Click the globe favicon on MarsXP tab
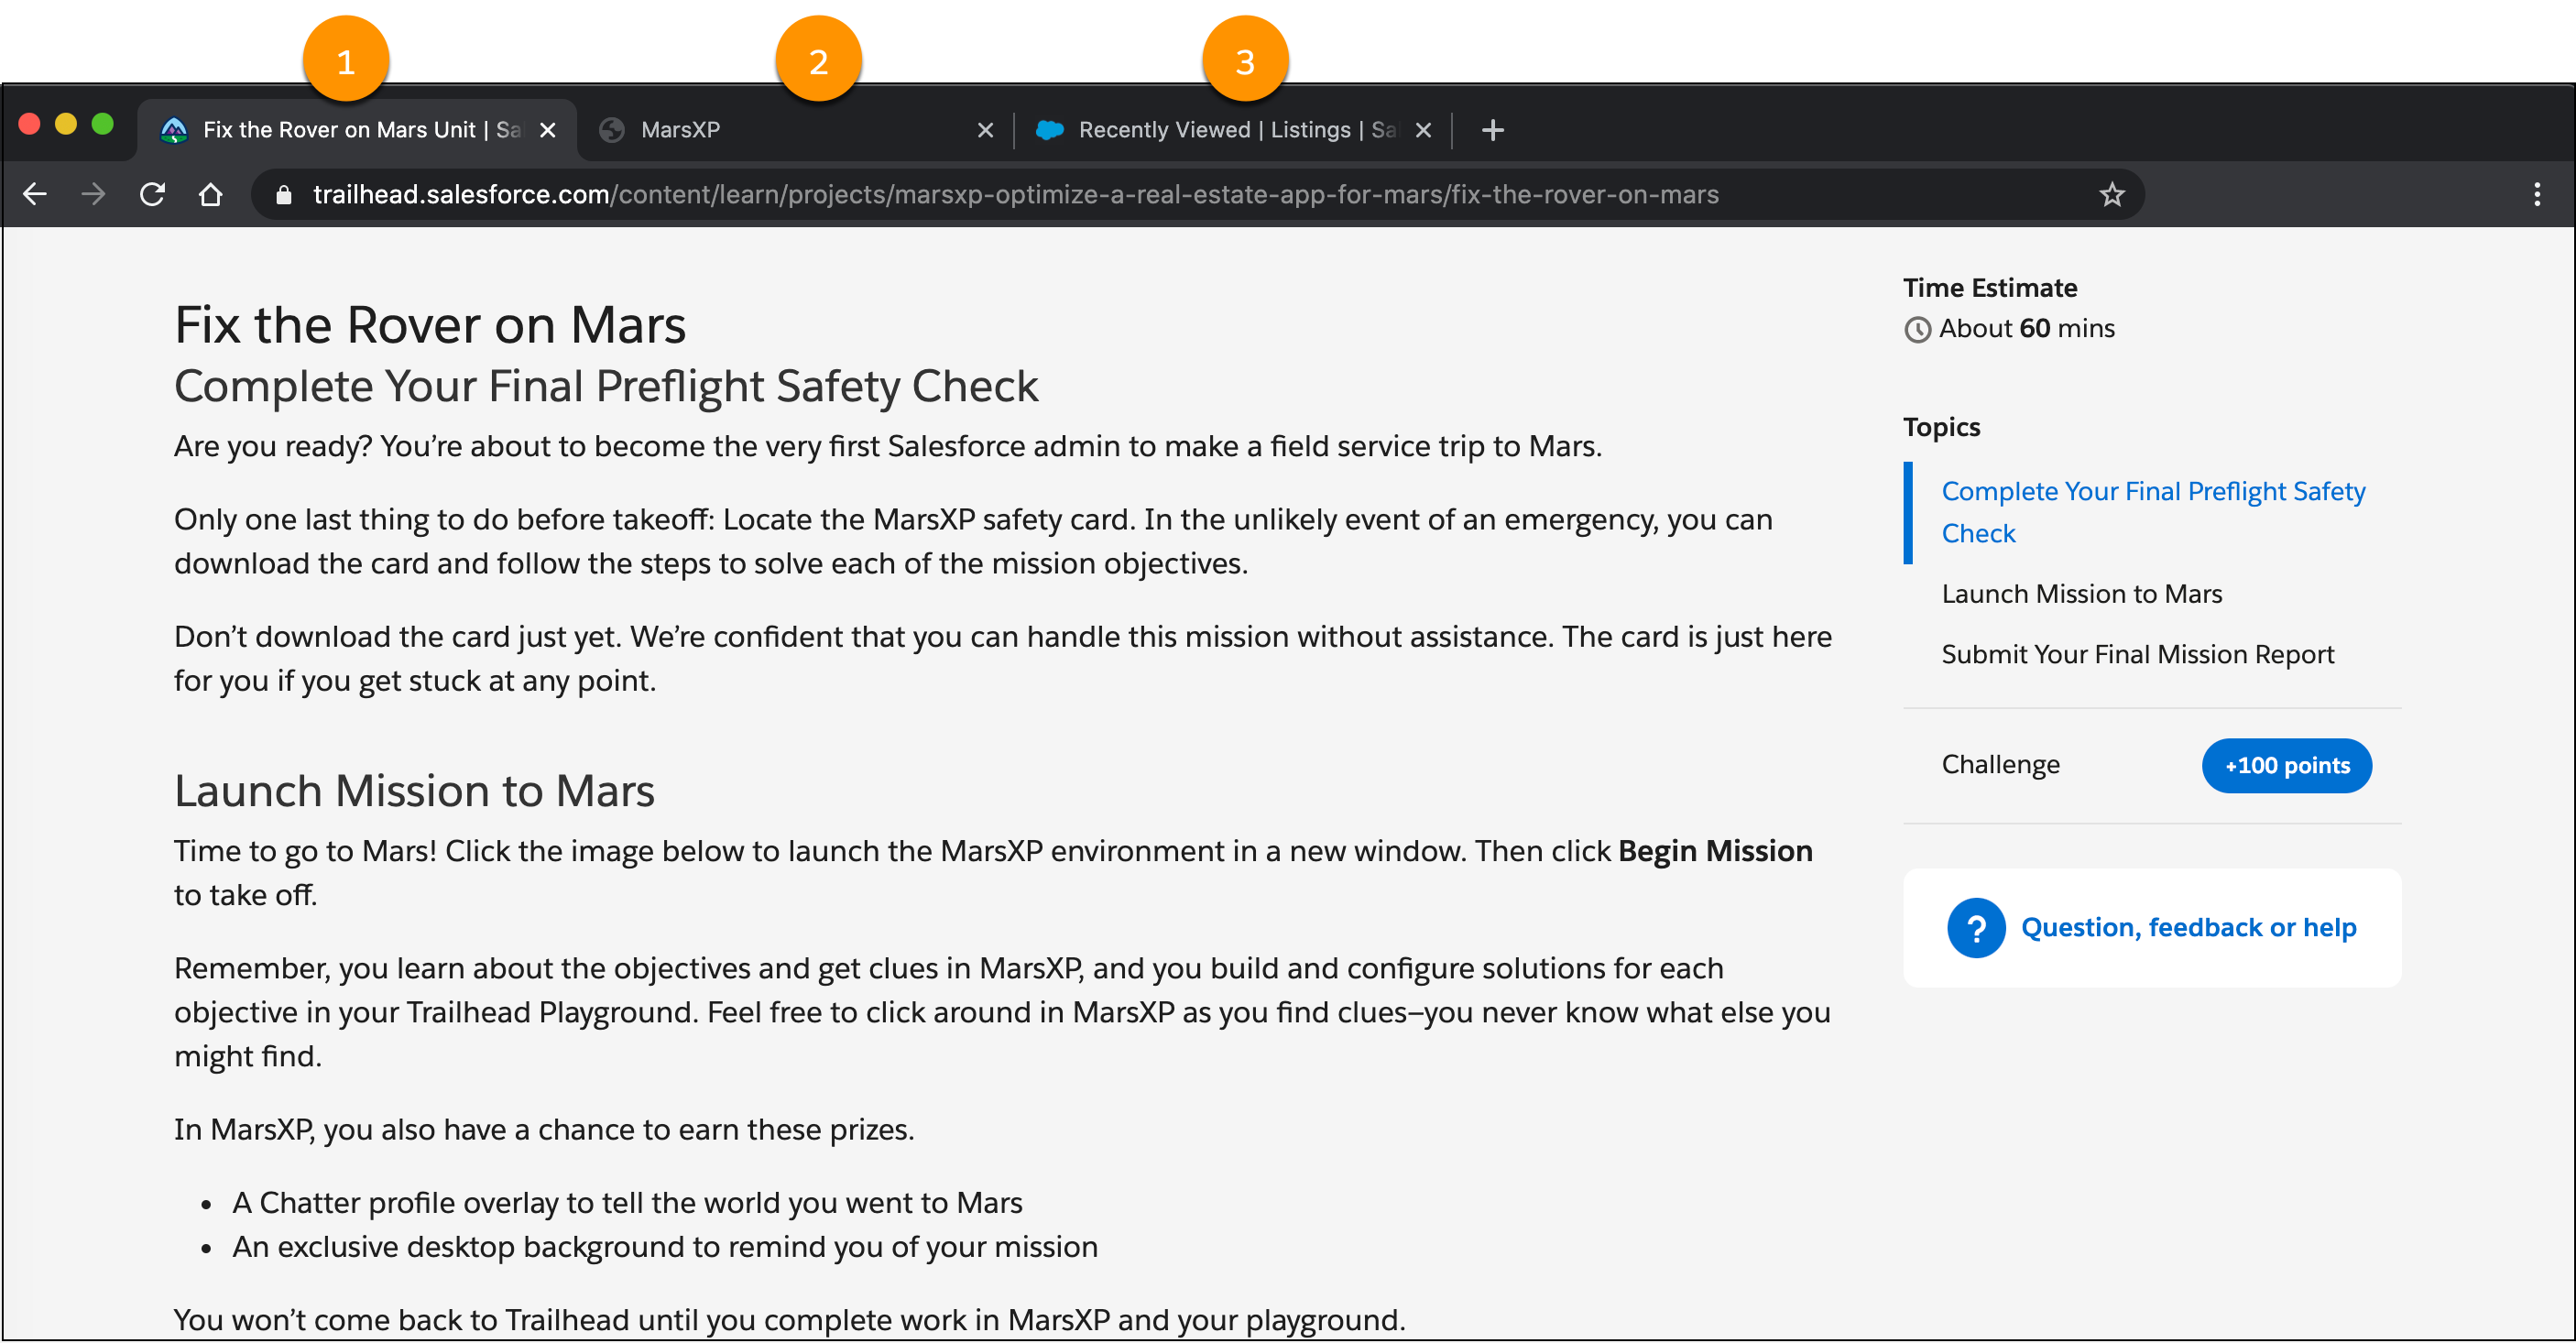The height and width of the screenshot is (1343, 2576). pos(612,130)
